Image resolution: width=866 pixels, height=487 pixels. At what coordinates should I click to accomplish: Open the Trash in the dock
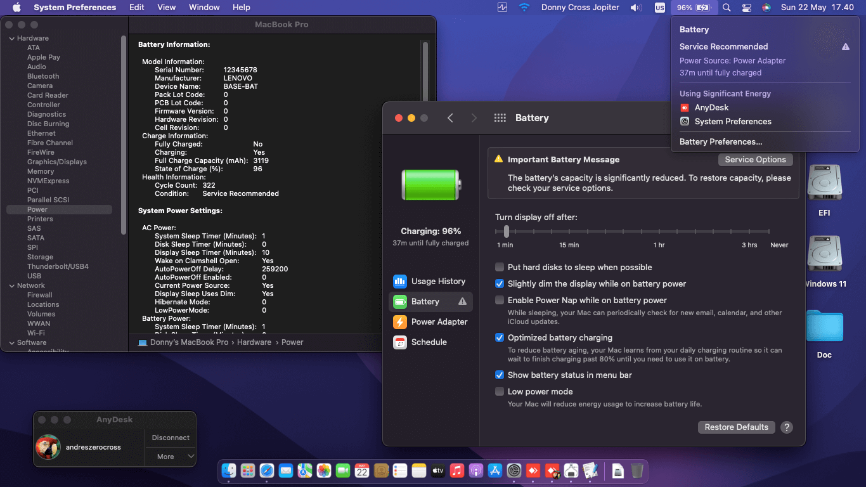click(x=637, y=471)
